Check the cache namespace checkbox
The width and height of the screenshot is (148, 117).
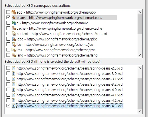8,28
